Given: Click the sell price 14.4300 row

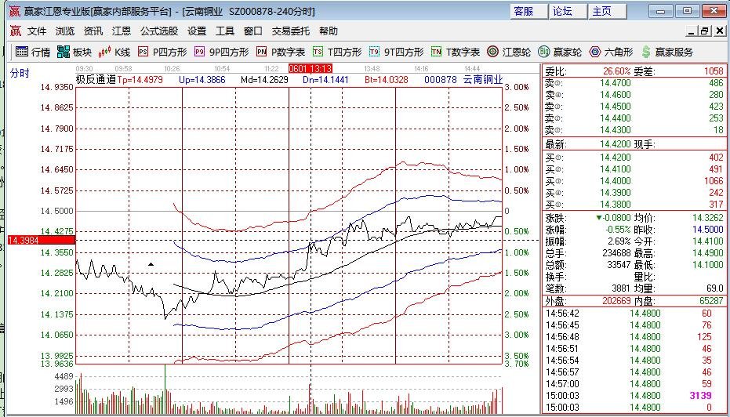Looking at the screenshot, I should [634, 130].
